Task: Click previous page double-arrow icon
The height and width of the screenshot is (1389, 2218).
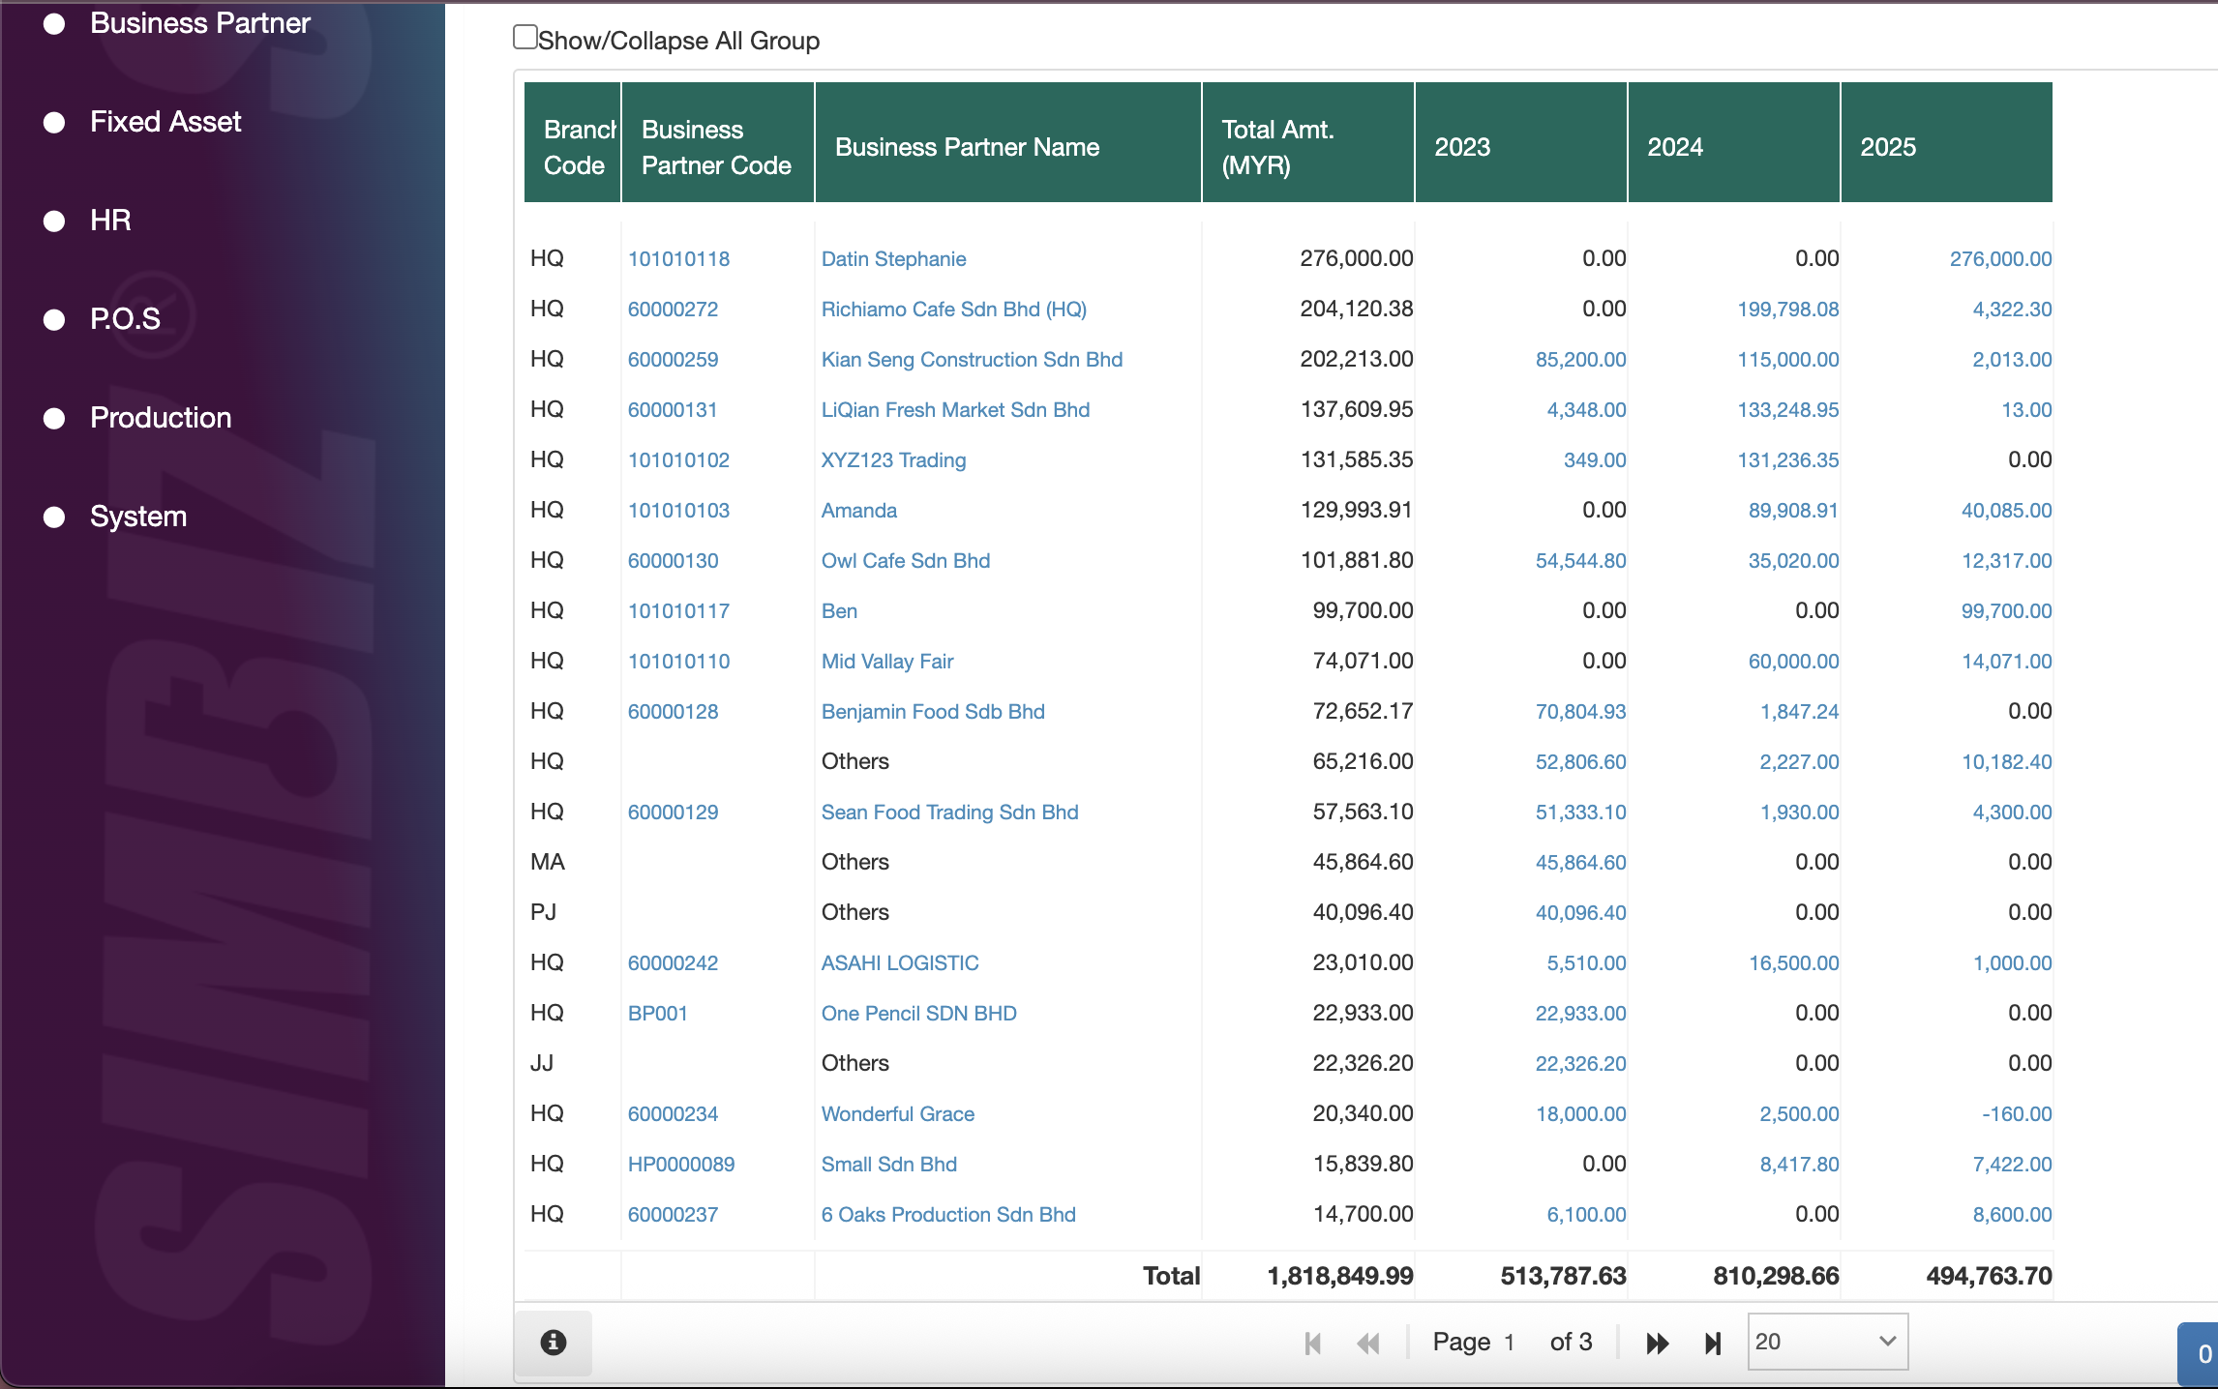Action: (1368, 1344)
